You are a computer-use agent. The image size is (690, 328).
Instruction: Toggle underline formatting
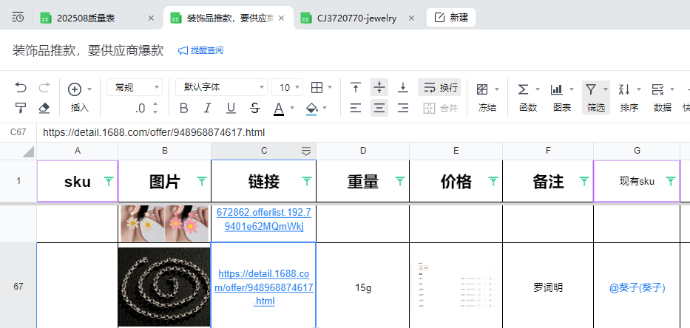click(x=231, y=109)
